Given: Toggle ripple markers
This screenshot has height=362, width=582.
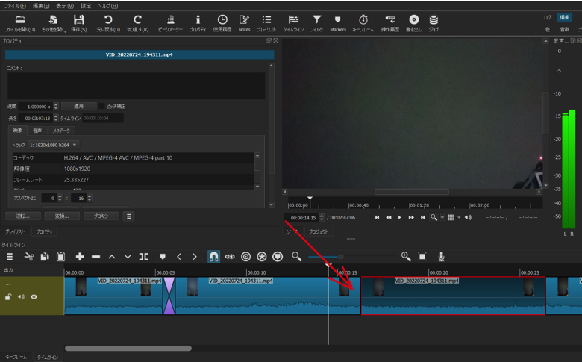Looking at the screenshot, I should [278, 257].
